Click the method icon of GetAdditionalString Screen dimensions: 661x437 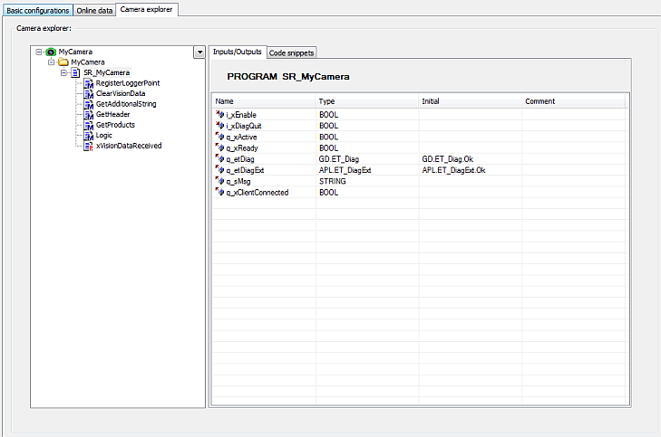pyautogui.click(x=89, y=104)
